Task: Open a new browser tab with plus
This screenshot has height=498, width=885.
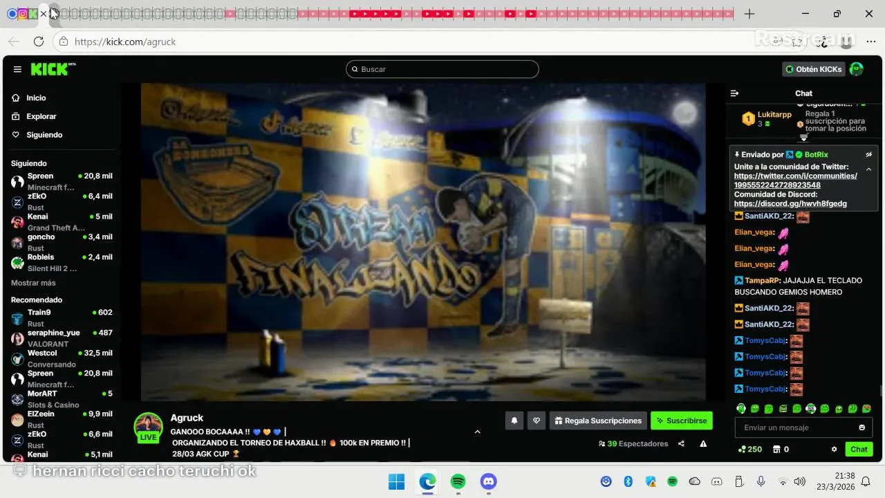Action: coord(749,14)
